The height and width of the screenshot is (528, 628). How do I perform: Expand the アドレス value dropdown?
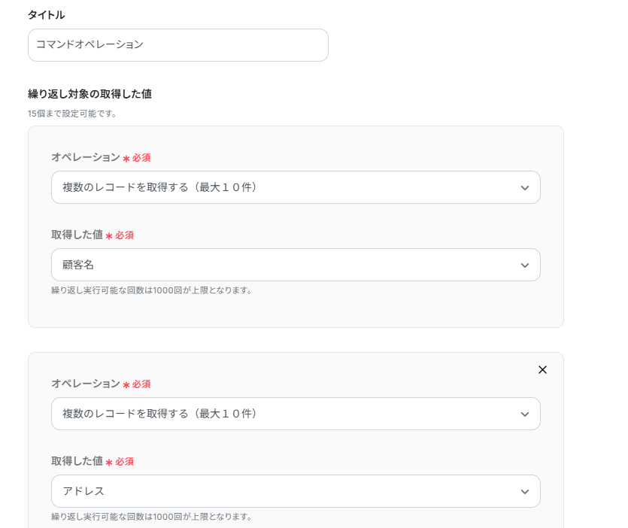tap(286, 491)
